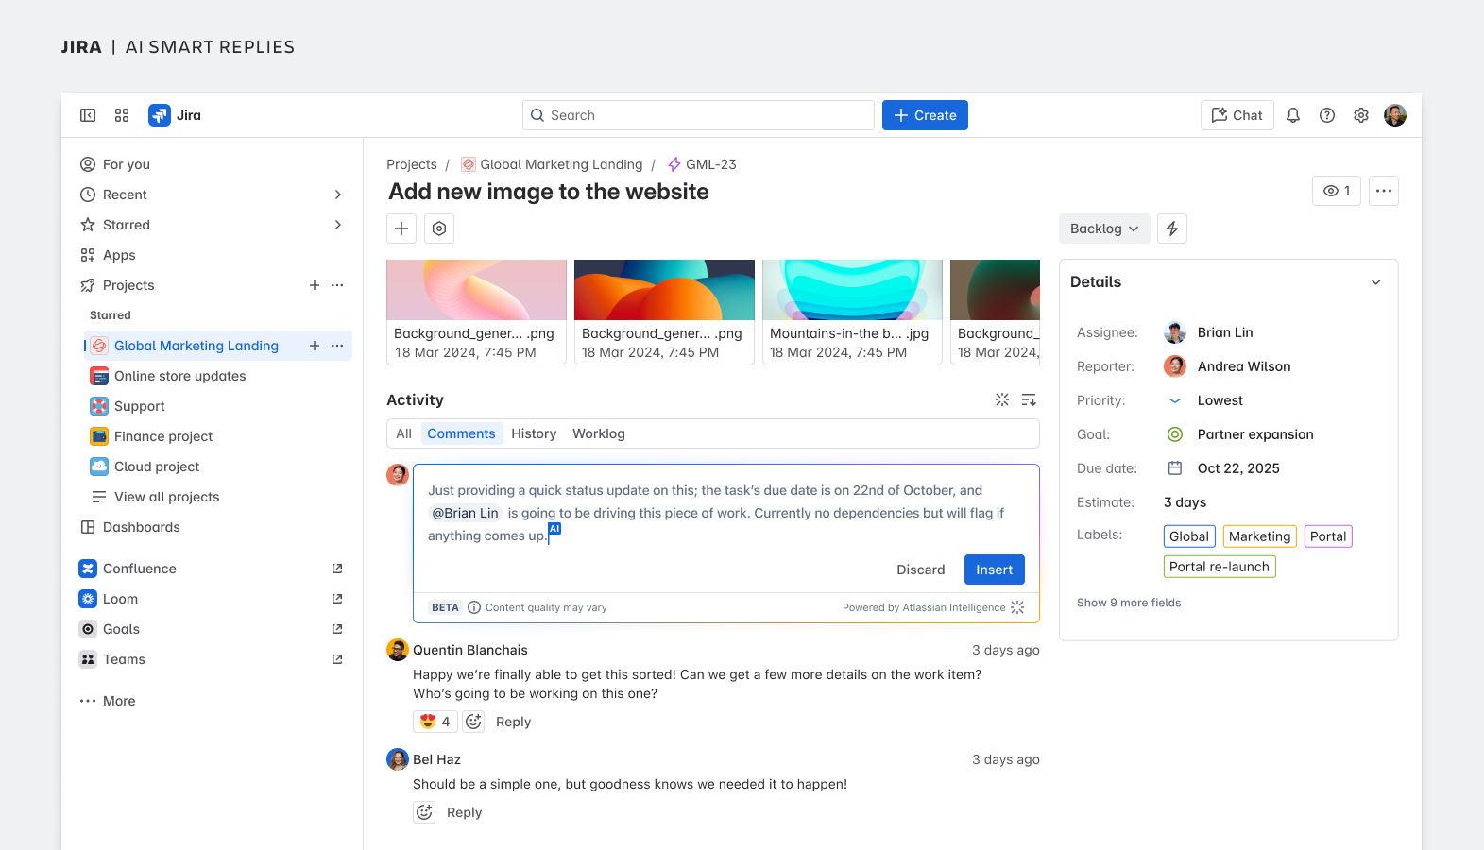Open the notifications bell
Image resolution: width=1484 pixels, height=850 pixels.
coord(1293,115)
